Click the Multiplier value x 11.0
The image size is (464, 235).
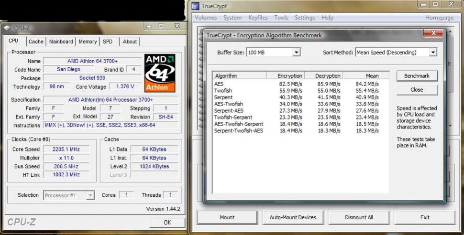pos(66,158)
